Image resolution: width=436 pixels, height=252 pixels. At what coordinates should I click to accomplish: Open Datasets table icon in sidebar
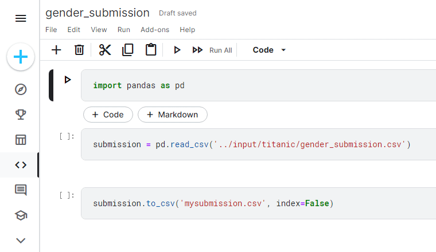[x=21, y=140]
